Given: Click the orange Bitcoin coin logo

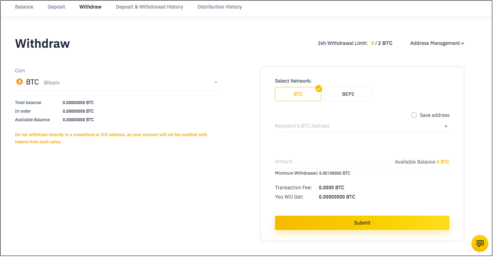Looking at the screenshot, I should [20, 82].
